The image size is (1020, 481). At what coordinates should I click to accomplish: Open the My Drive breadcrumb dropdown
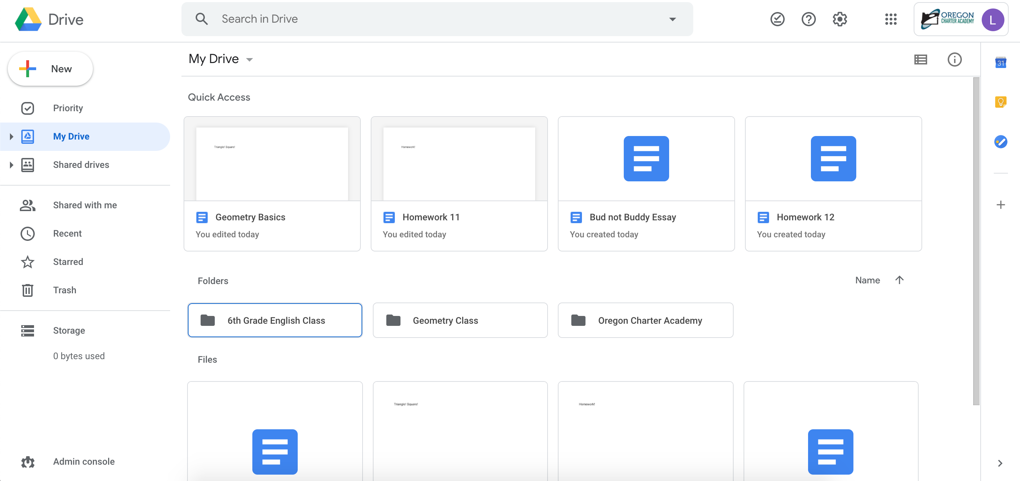[250, 59]
